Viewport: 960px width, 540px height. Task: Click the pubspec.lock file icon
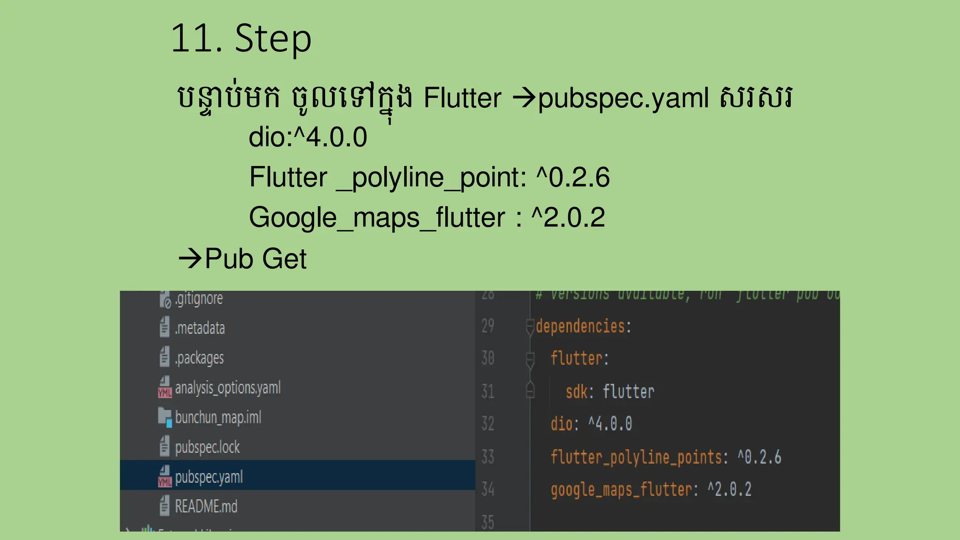[165, 446]
